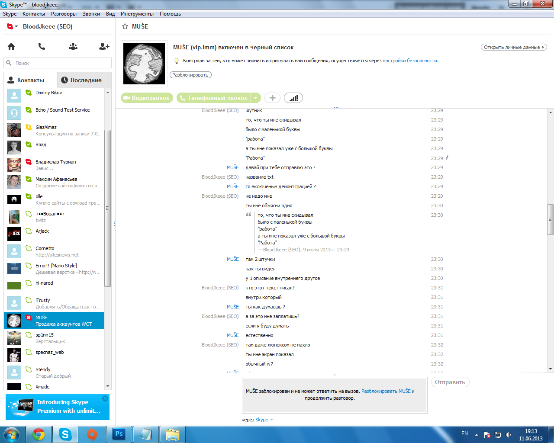Click the Телефонный звонок button

[214, 98]
